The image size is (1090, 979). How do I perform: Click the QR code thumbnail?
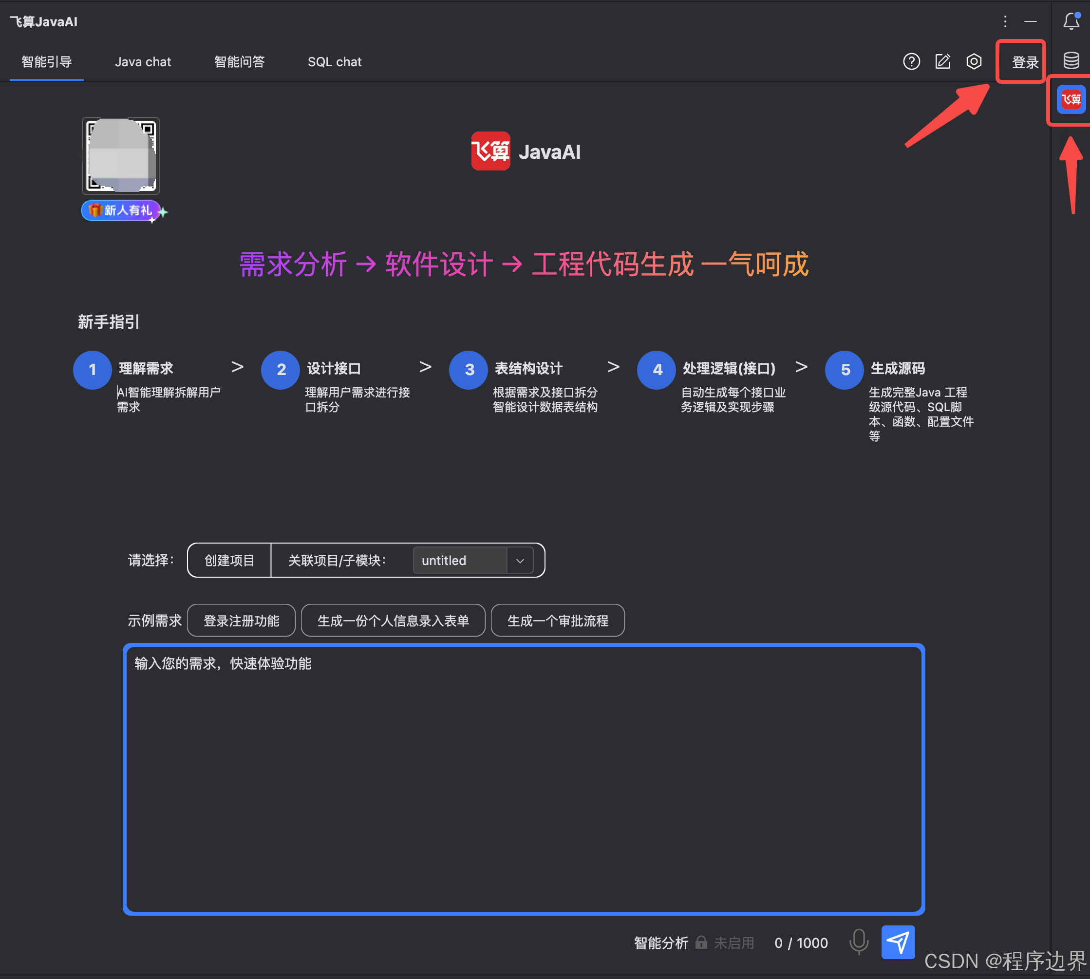(x=120, y=155)
